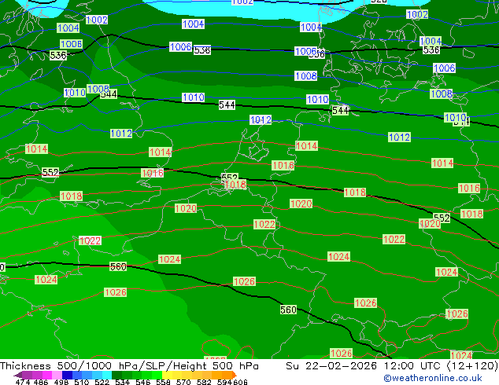Click the legend value '606'

(x=240, y=382)
